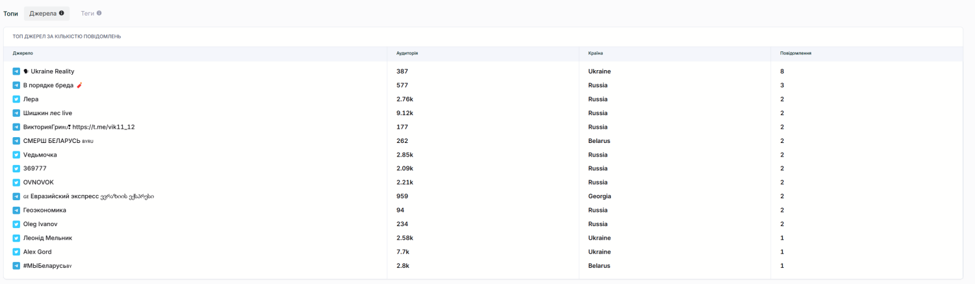Click Twitter icon beside OVNOVOK
Viewport: 975px width, 284px height.
[16, 183]
